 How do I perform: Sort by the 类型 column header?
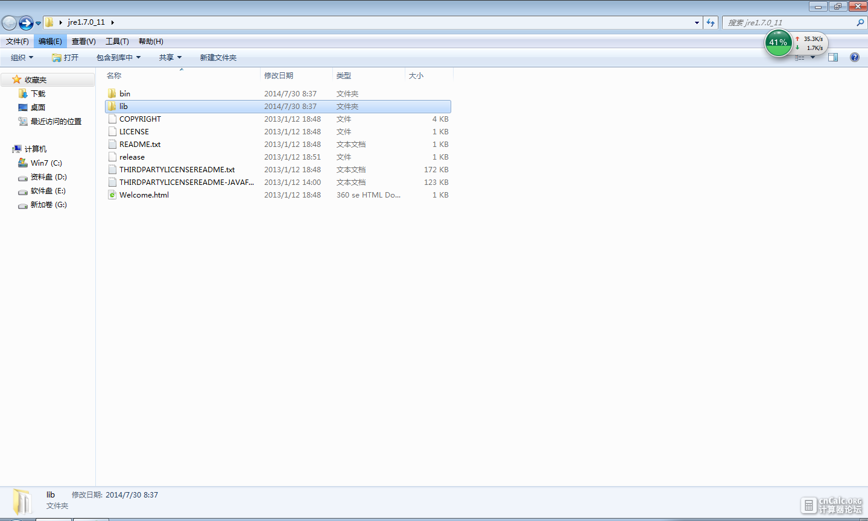[x=369, y=76]
